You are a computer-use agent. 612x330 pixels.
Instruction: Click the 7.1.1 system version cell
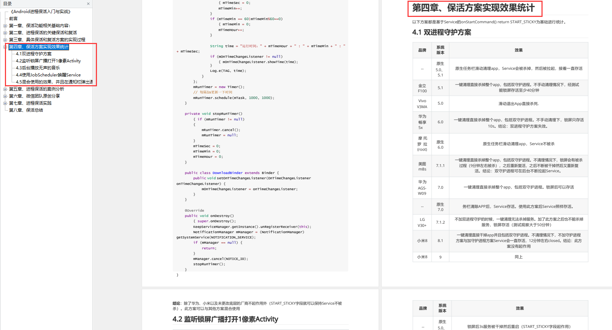tap(440, 166)
